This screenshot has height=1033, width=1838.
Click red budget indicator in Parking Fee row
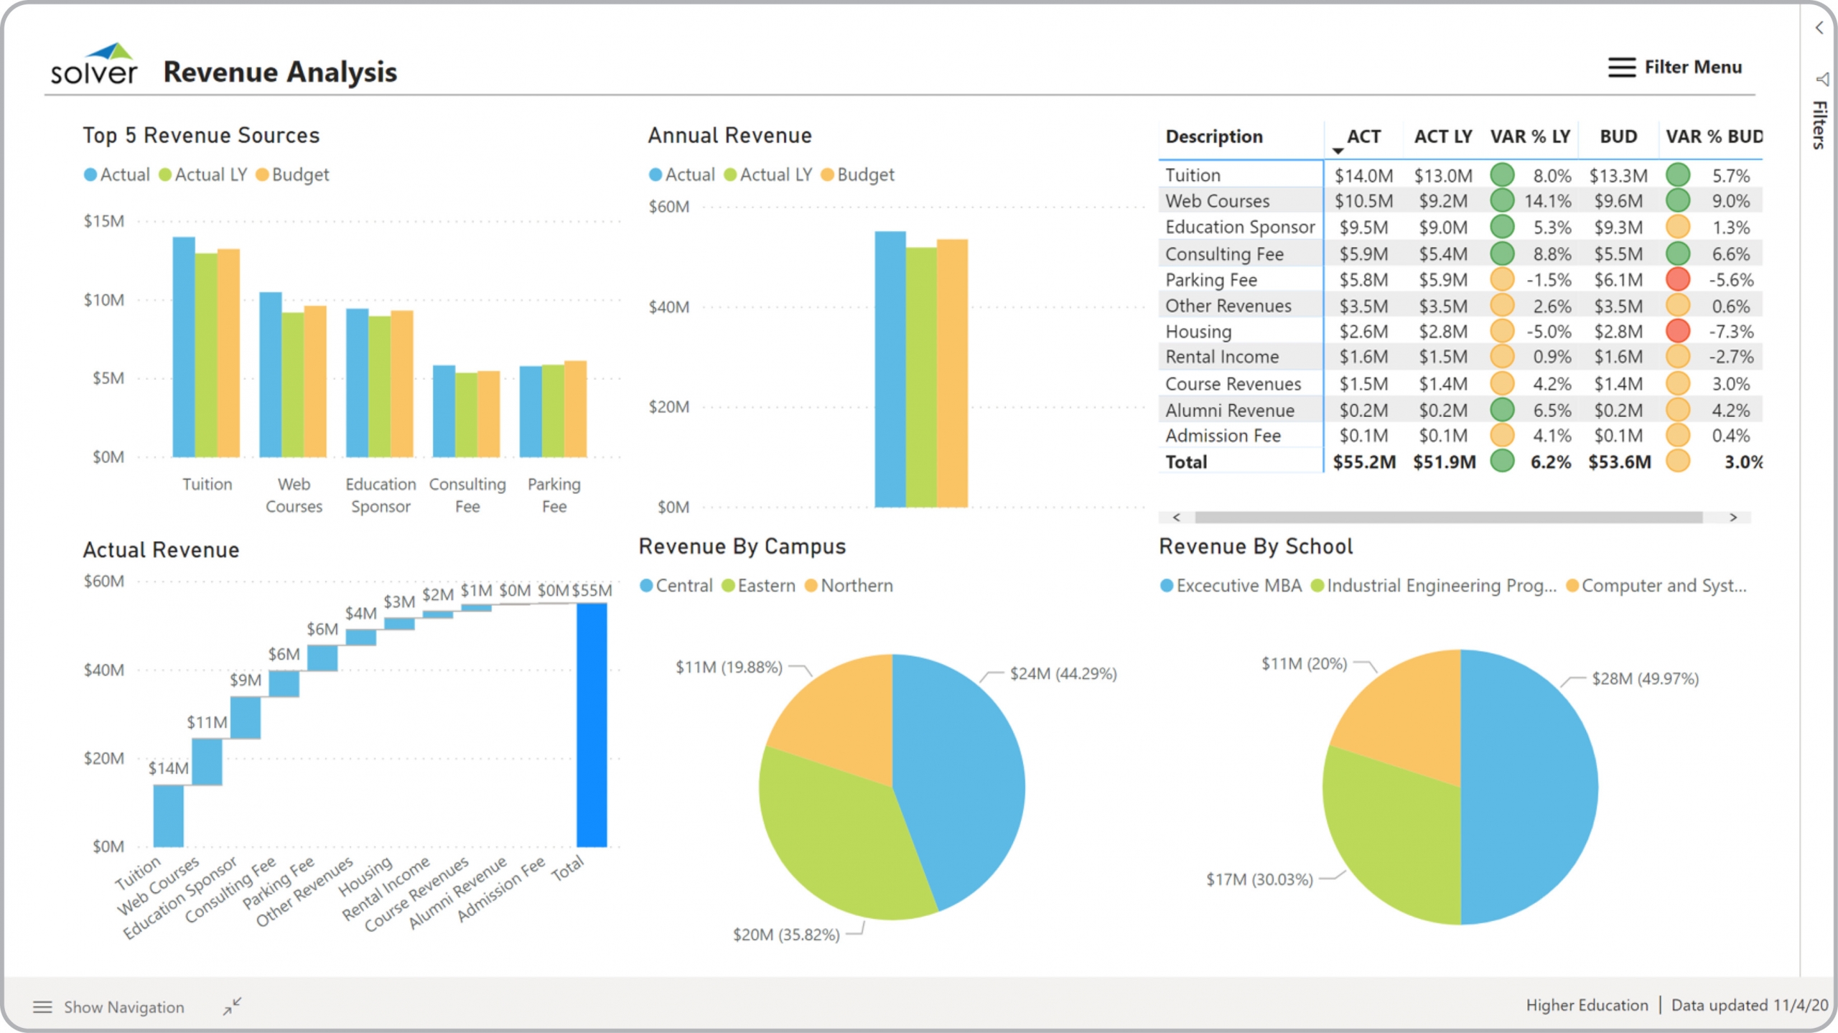(x=1677, y=279)
